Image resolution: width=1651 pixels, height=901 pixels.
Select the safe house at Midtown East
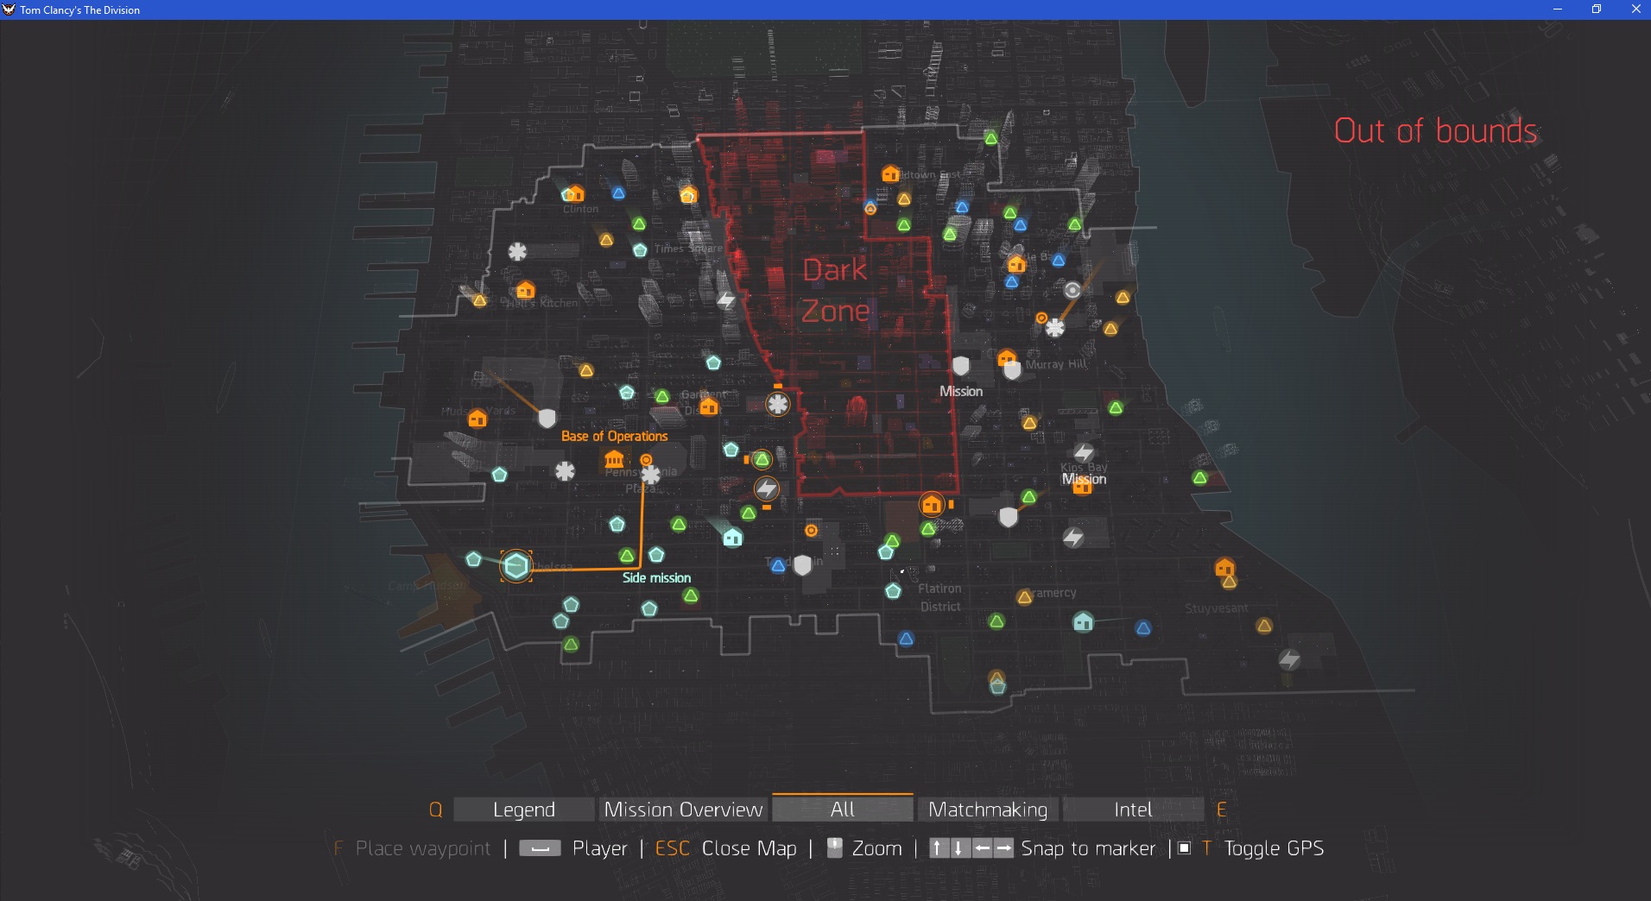pos(890,173)
